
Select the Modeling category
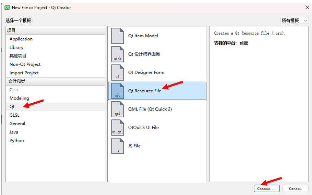click(55, 98)
